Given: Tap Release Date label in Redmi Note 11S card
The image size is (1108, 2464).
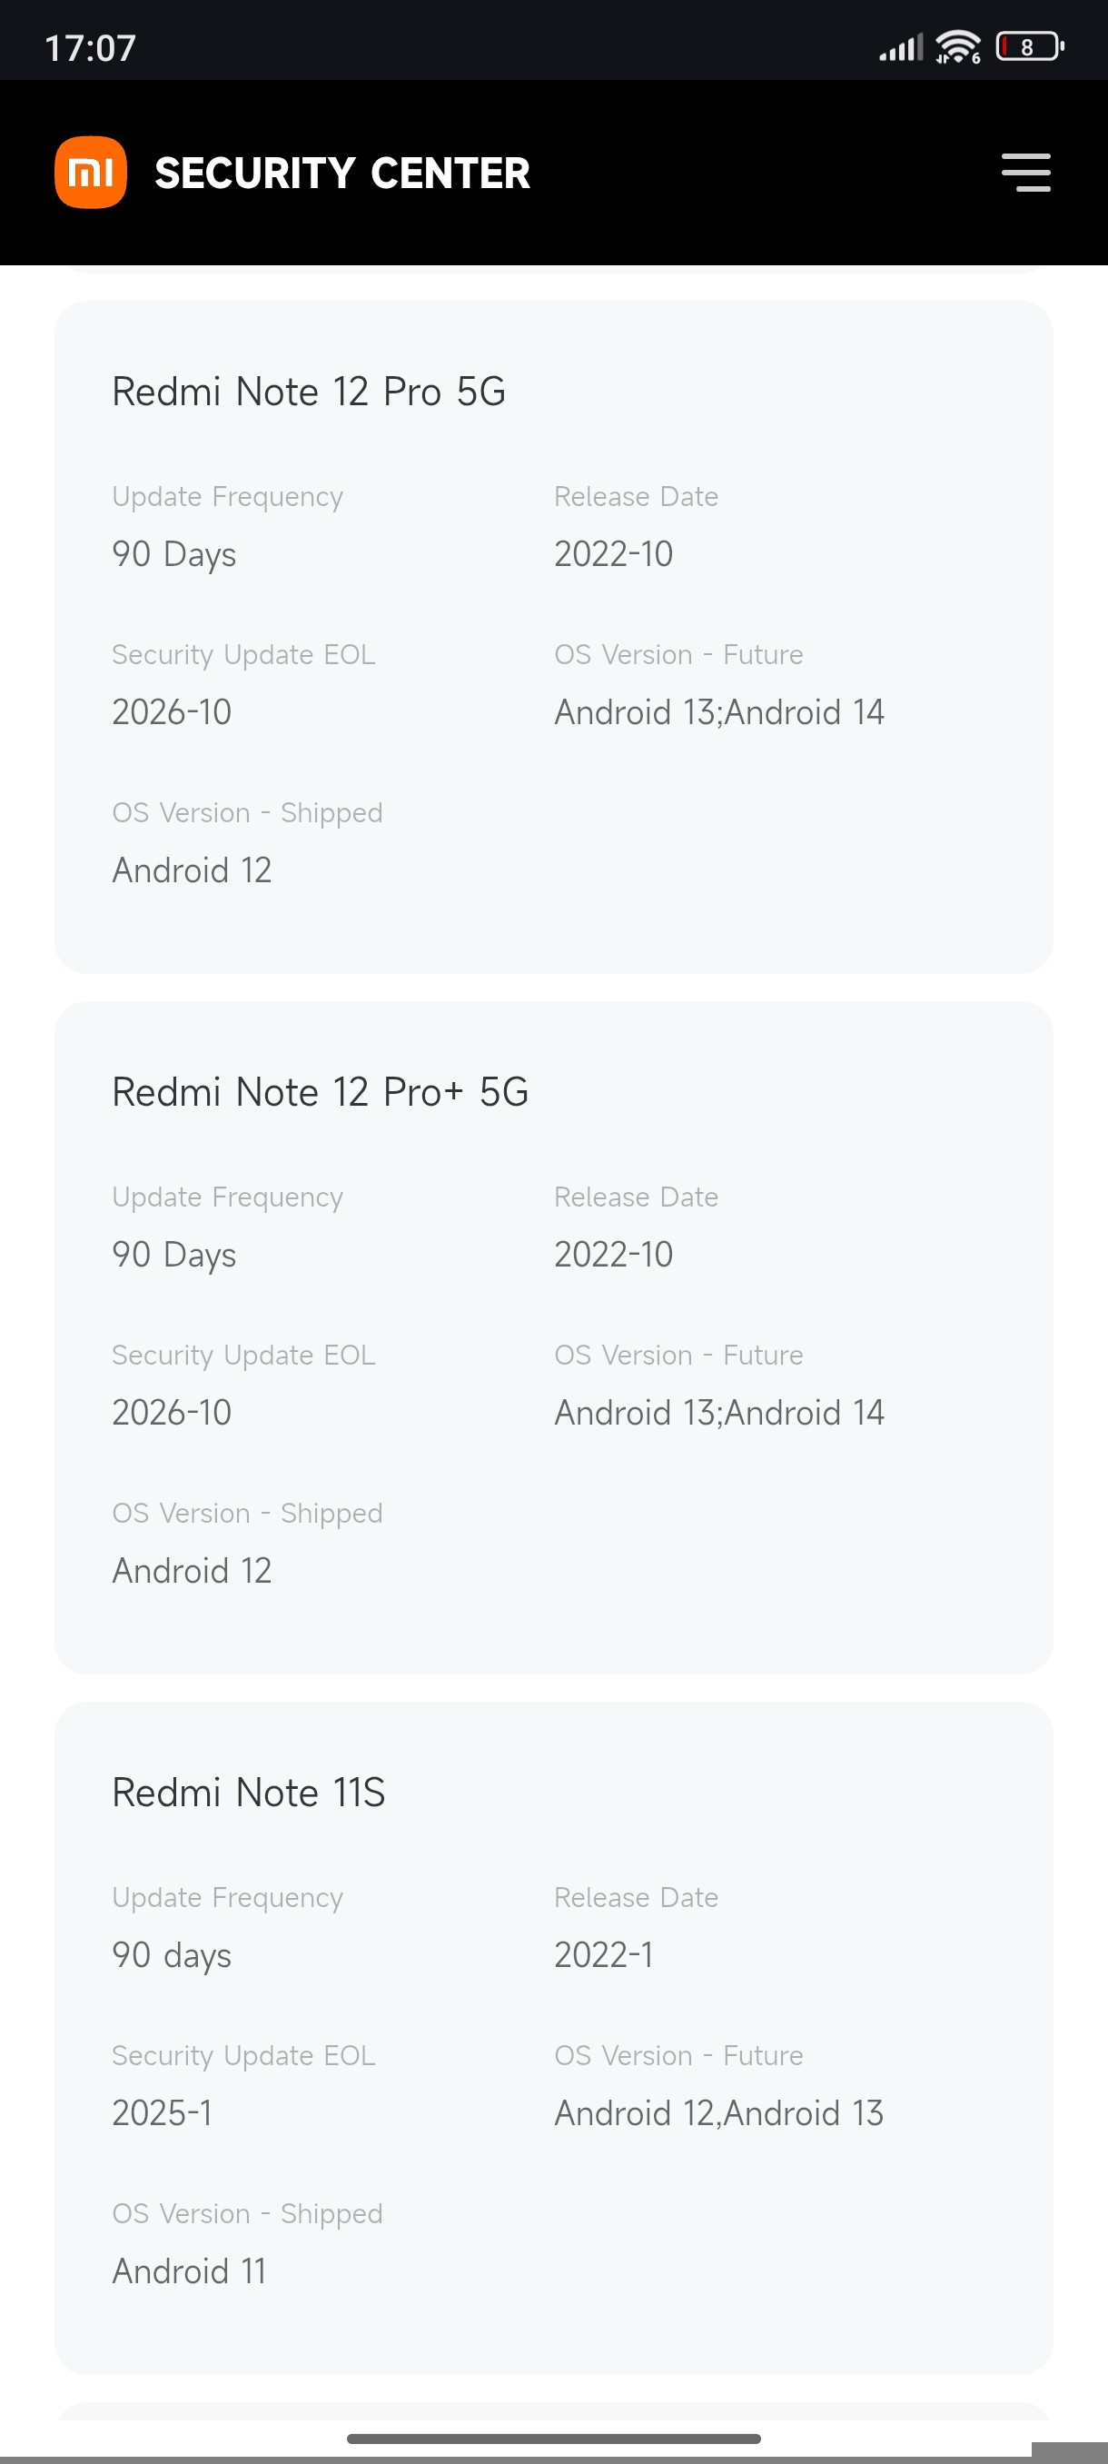Looking at the screenshot, I should [x=636, y=1897].
